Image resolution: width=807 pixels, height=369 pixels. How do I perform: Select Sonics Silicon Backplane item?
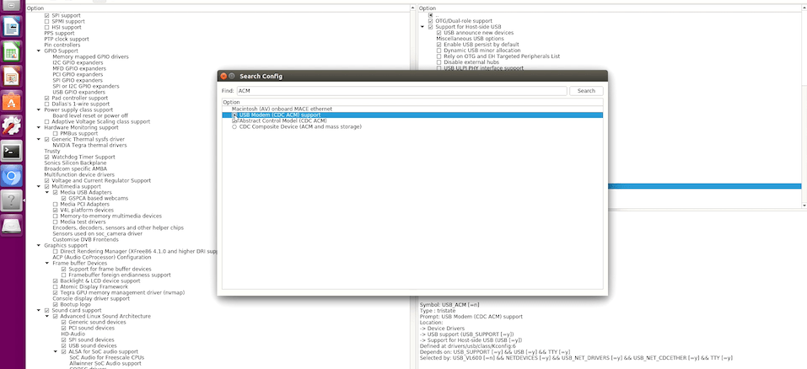point(75,163)
